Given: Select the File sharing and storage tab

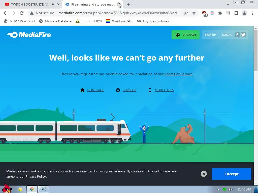Looking at the screenshot, I should (93, 5).
